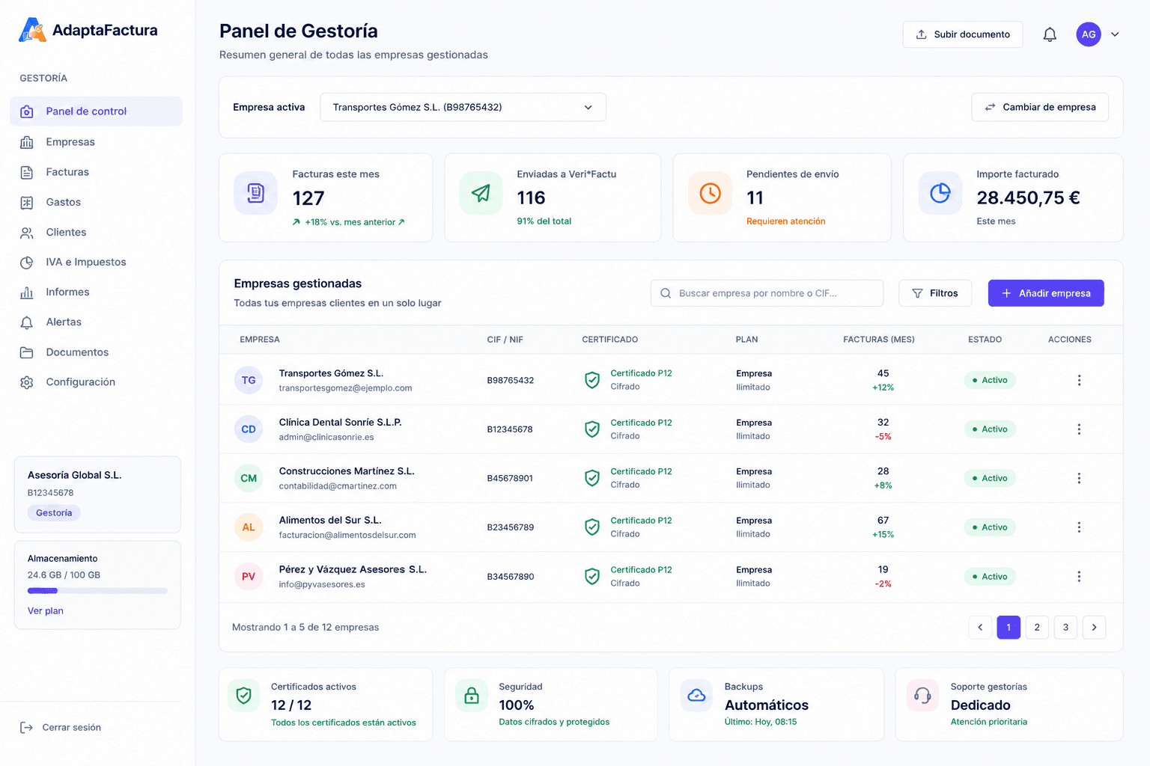Click Cerrar sesión to log out

coord(61,727)
